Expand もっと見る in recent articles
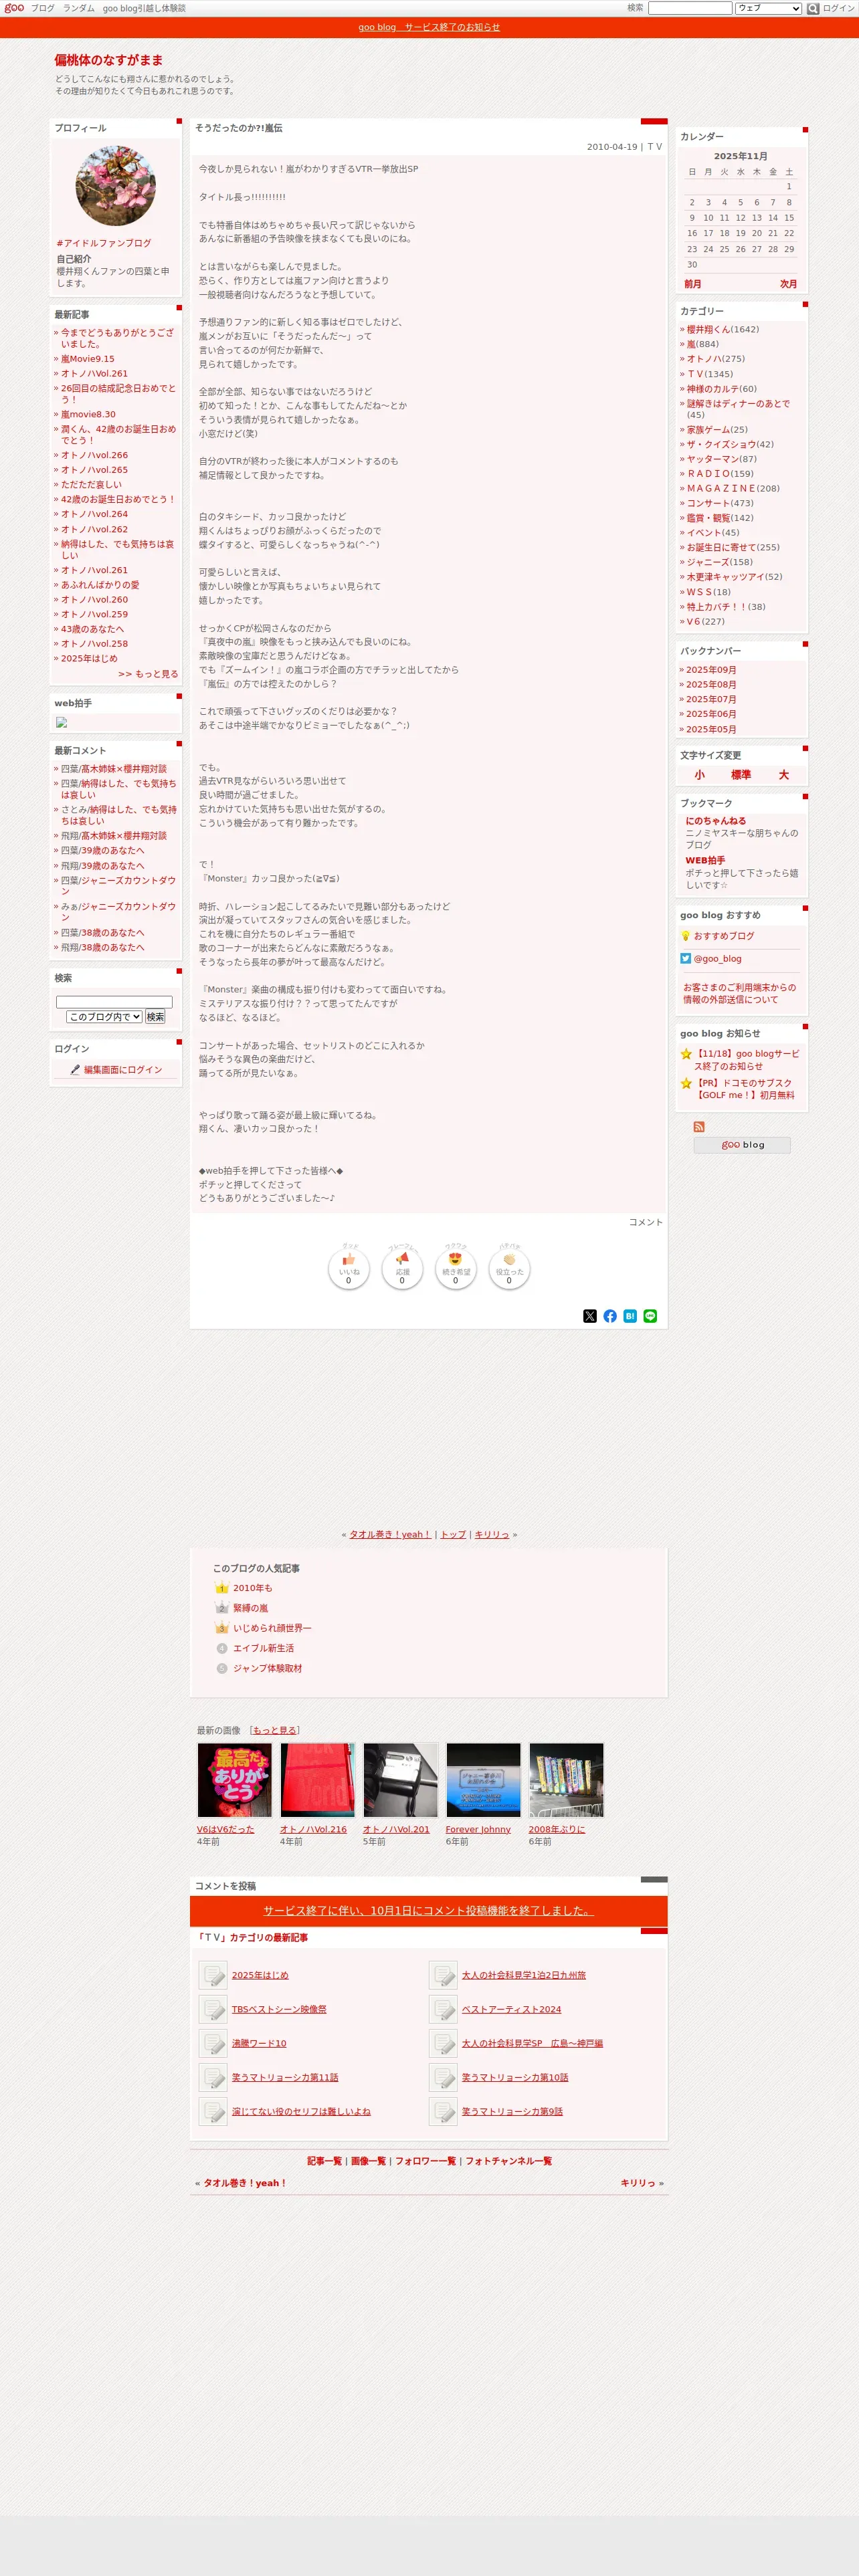The image size is (859, 2576). pyautogui.click(x=148, y=674)
